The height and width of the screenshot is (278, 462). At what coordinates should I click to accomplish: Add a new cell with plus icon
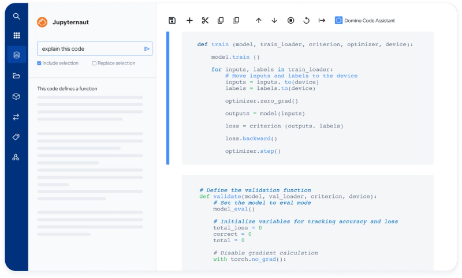click(189, 20)
